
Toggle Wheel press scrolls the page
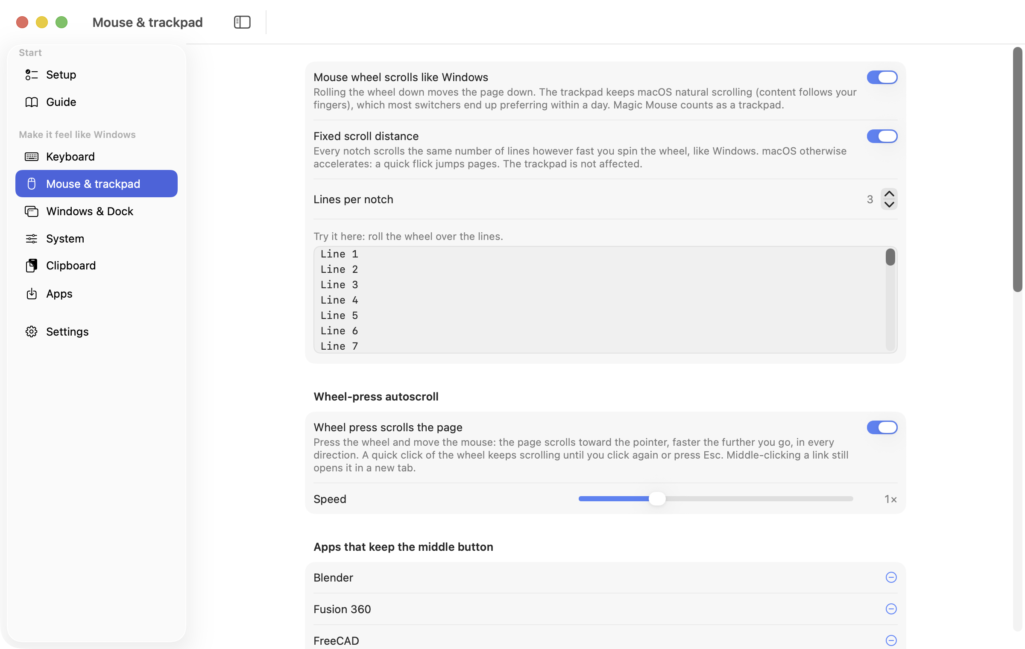882,427
